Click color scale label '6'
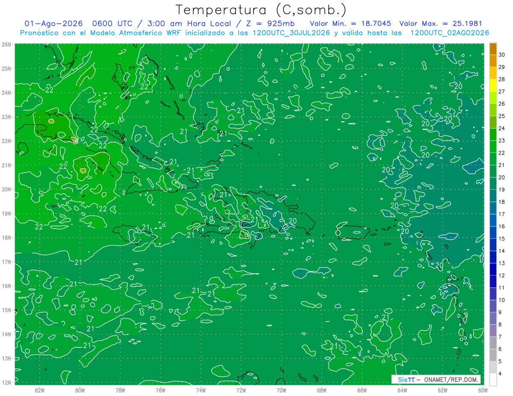513x396 pixels. tap(501, 349)
